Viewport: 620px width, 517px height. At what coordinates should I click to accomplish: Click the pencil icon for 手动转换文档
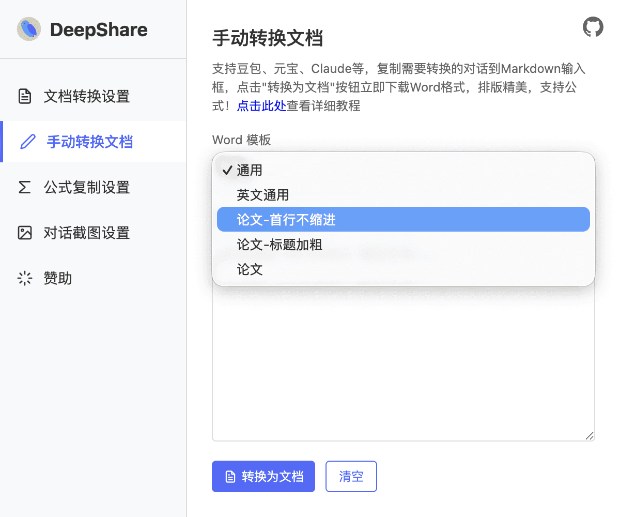pos(27,142)
